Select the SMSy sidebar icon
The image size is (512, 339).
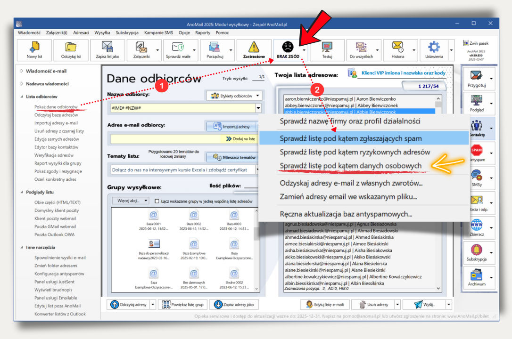pyautogui.click(x=477, y=175)
